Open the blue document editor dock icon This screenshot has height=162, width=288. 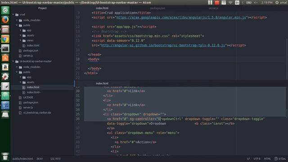click(5, 105)
